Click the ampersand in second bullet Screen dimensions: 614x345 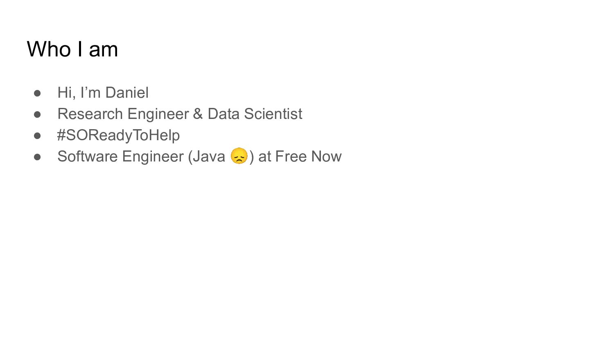coord(198,114)
